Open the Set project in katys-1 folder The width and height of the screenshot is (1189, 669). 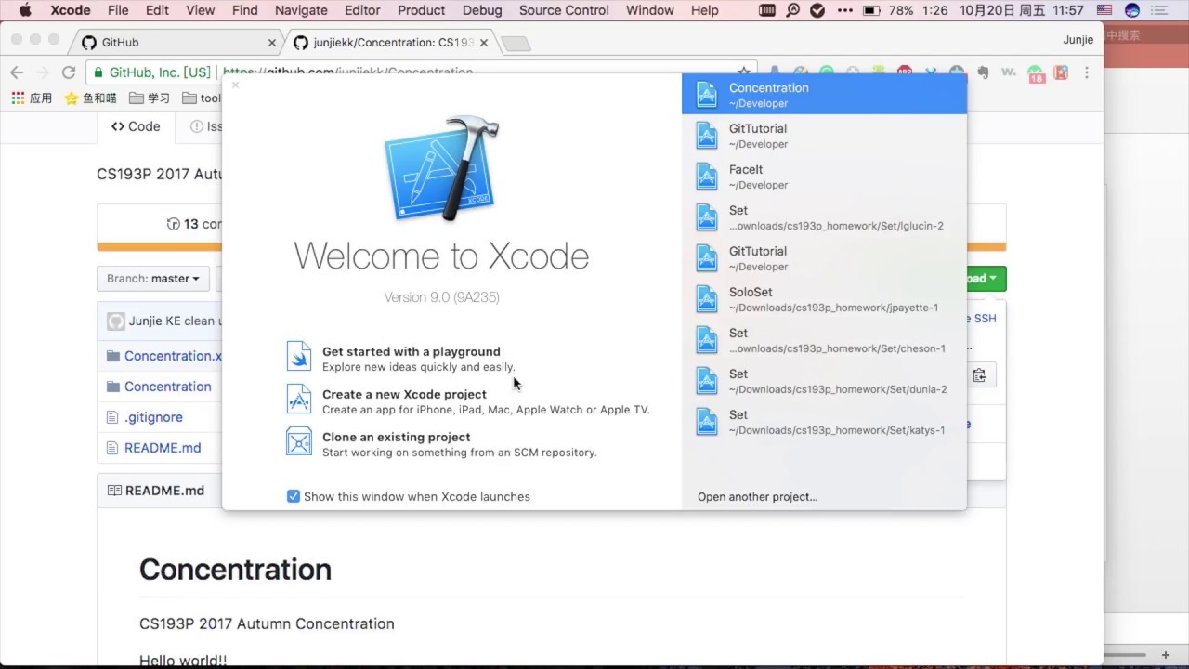point(824,422)
